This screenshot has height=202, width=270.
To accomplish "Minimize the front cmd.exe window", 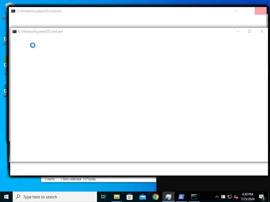I will (x=238, y=31).
